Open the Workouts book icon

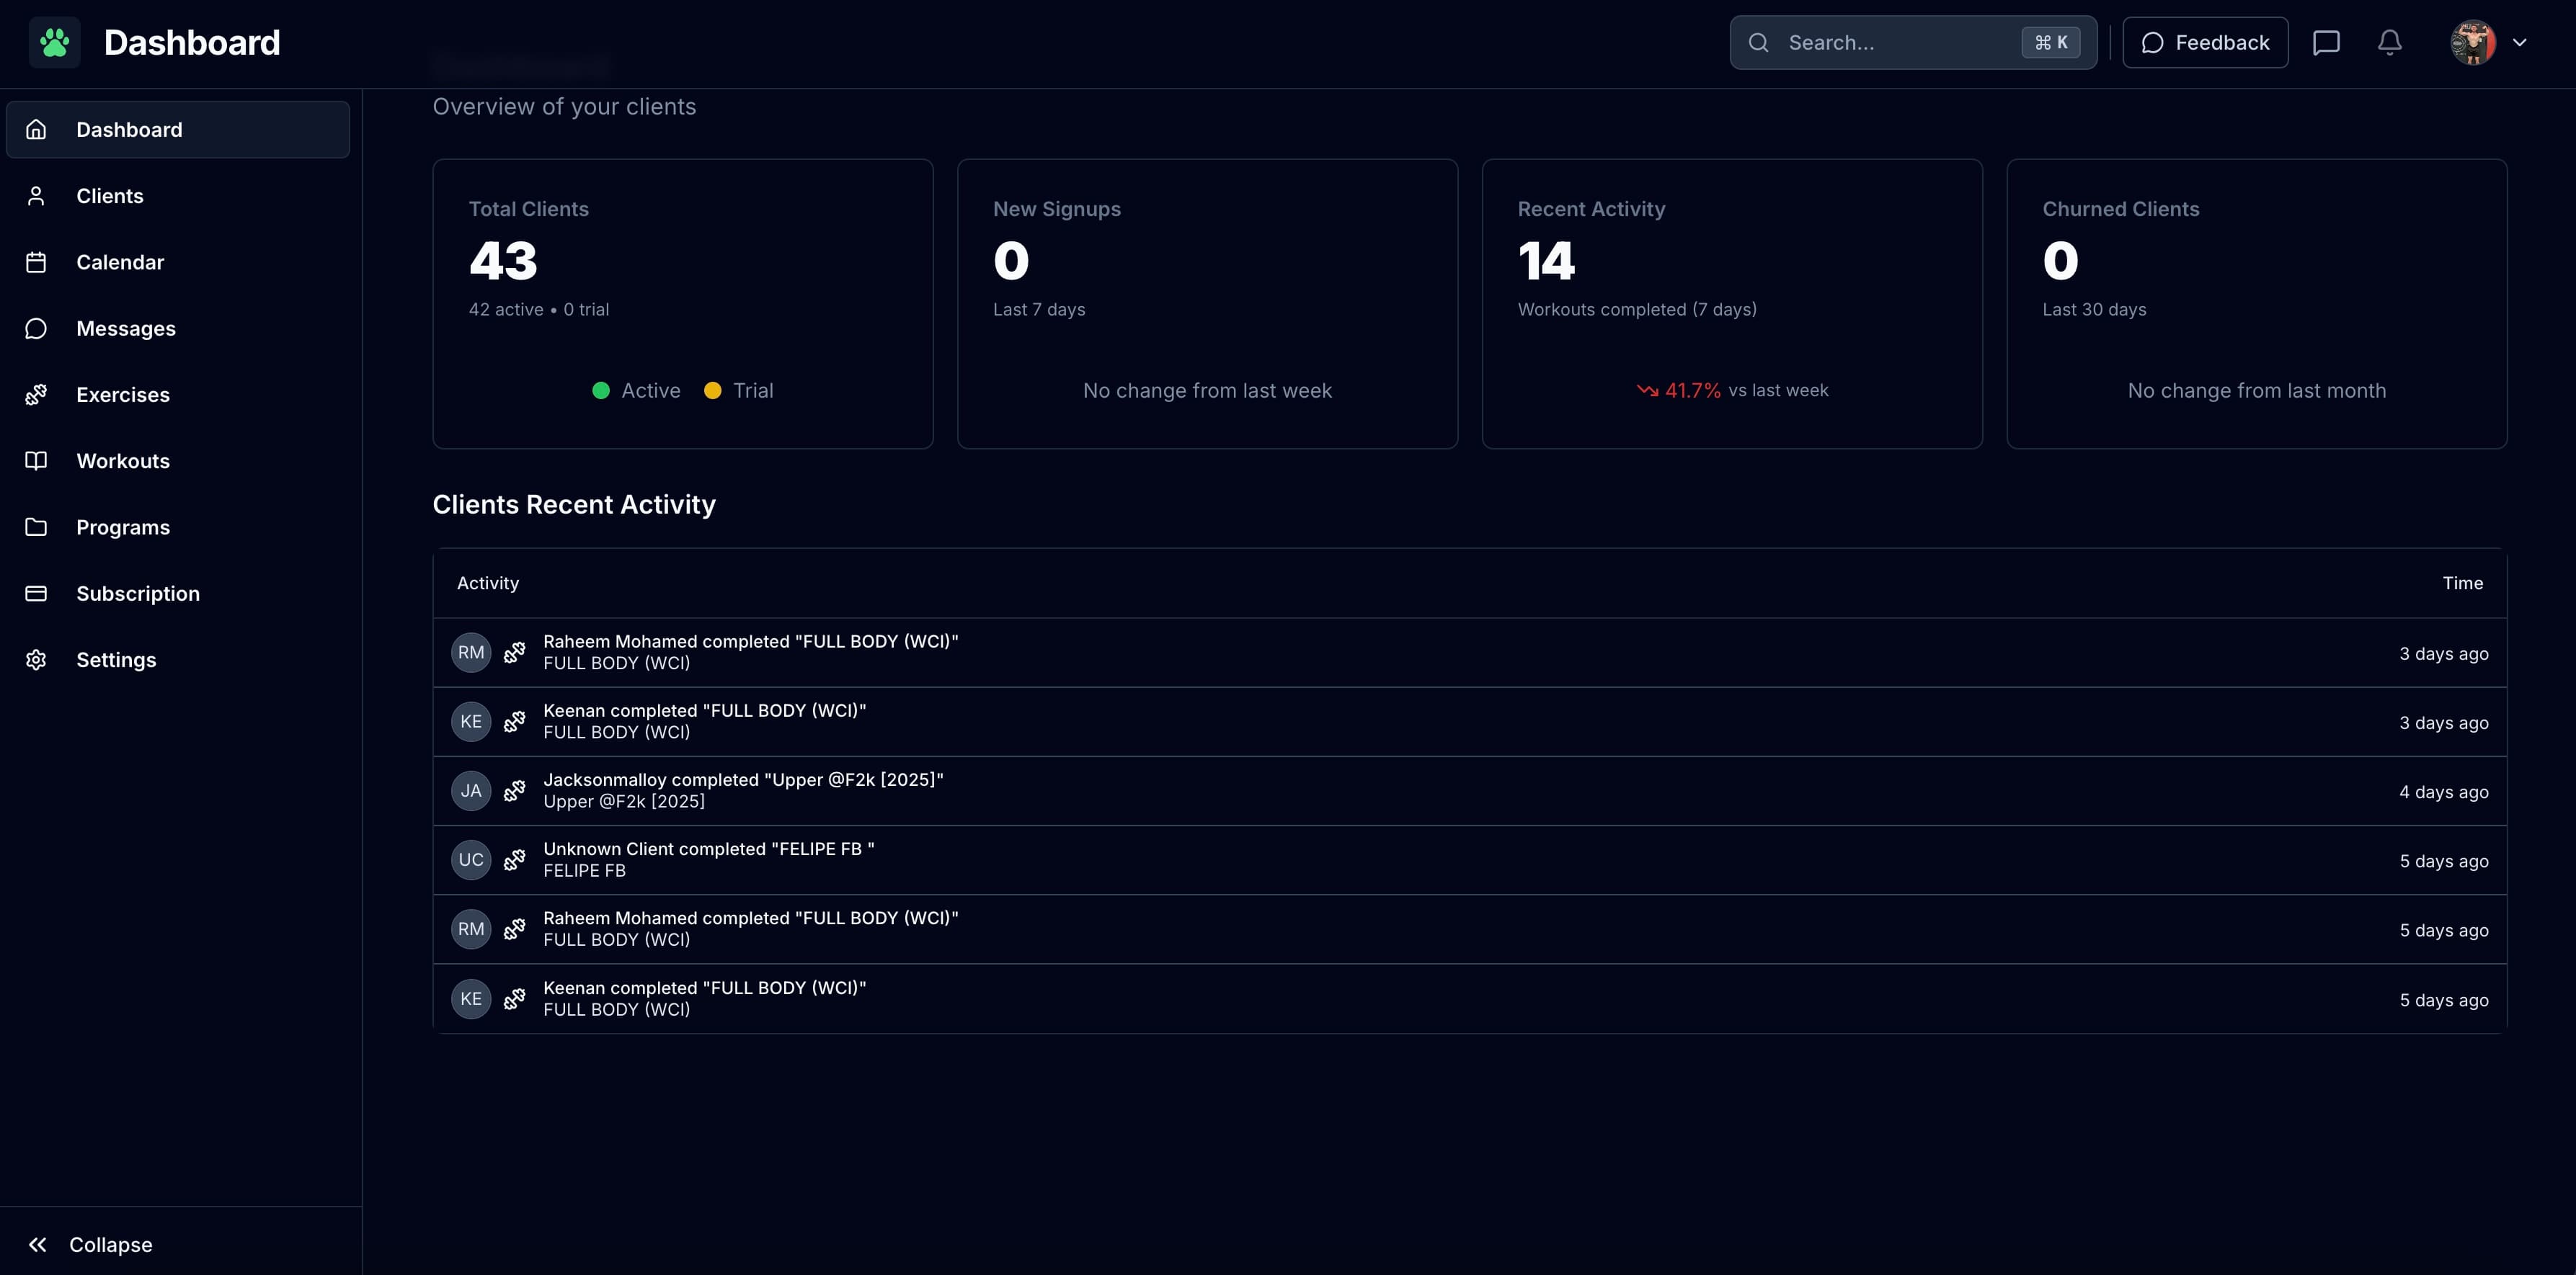(36, 460)
